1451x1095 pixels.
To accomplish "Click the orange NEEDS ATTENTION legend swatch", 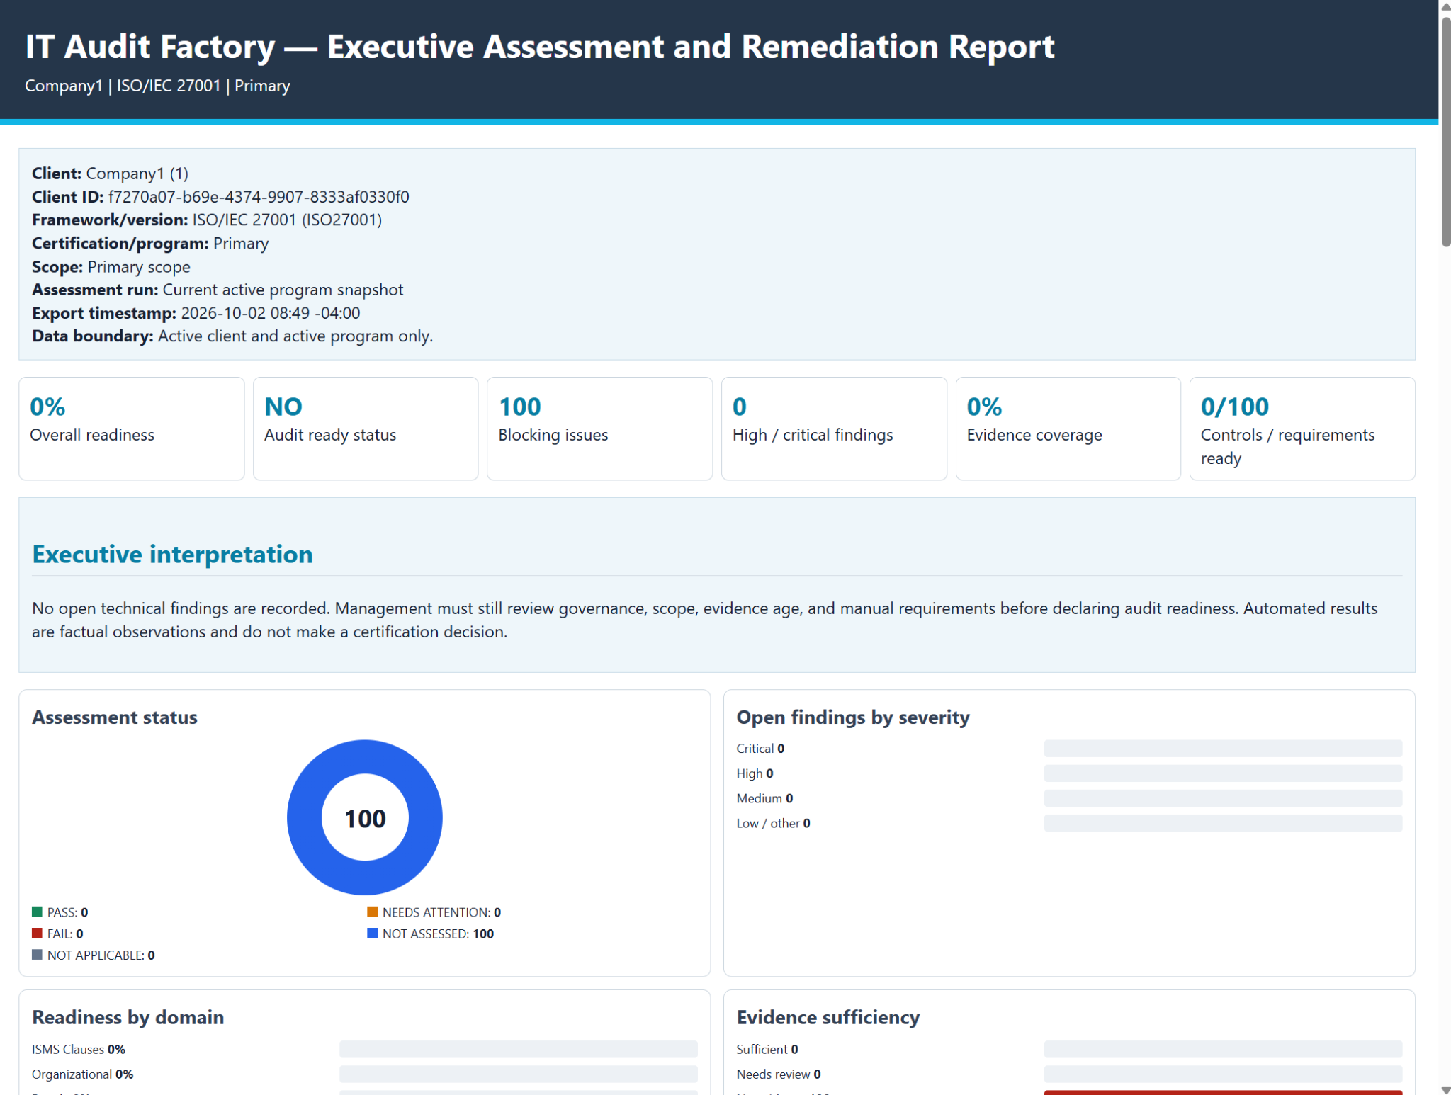I will (372, 912).
